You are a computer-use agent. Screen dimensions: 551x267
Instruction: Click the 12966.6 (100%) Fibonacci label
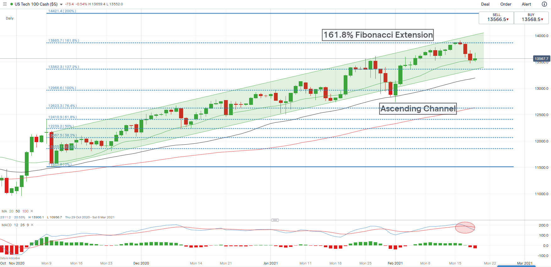[62, 88]
